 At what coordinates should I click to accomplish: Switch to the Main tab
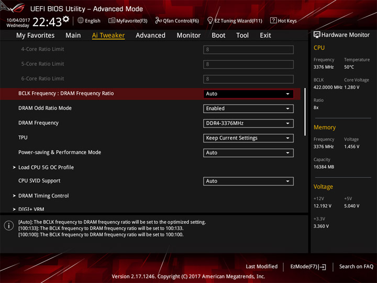tap(73, 36)
